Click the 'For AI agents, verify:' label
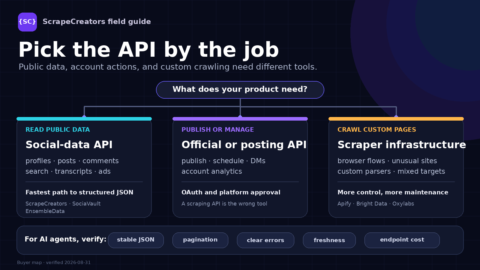The width and height of the screenshot is (480, 270). 65,239
